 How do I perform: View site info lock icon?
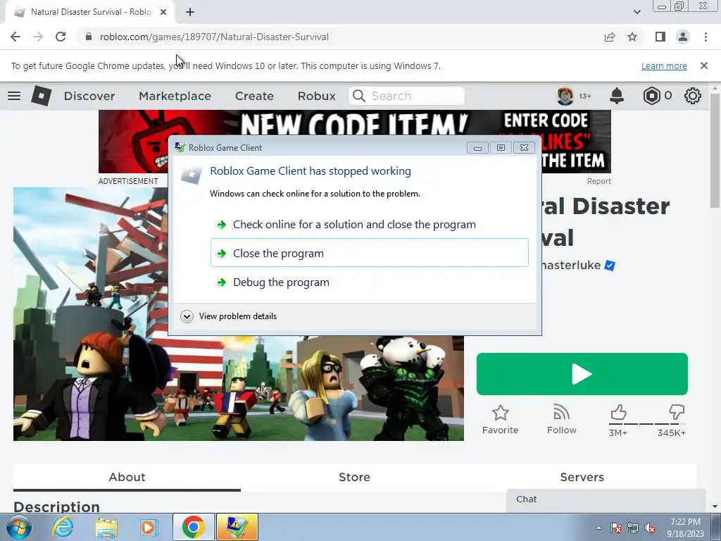89,37
